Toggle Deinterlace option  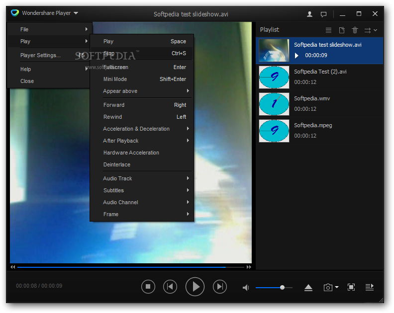142,164
